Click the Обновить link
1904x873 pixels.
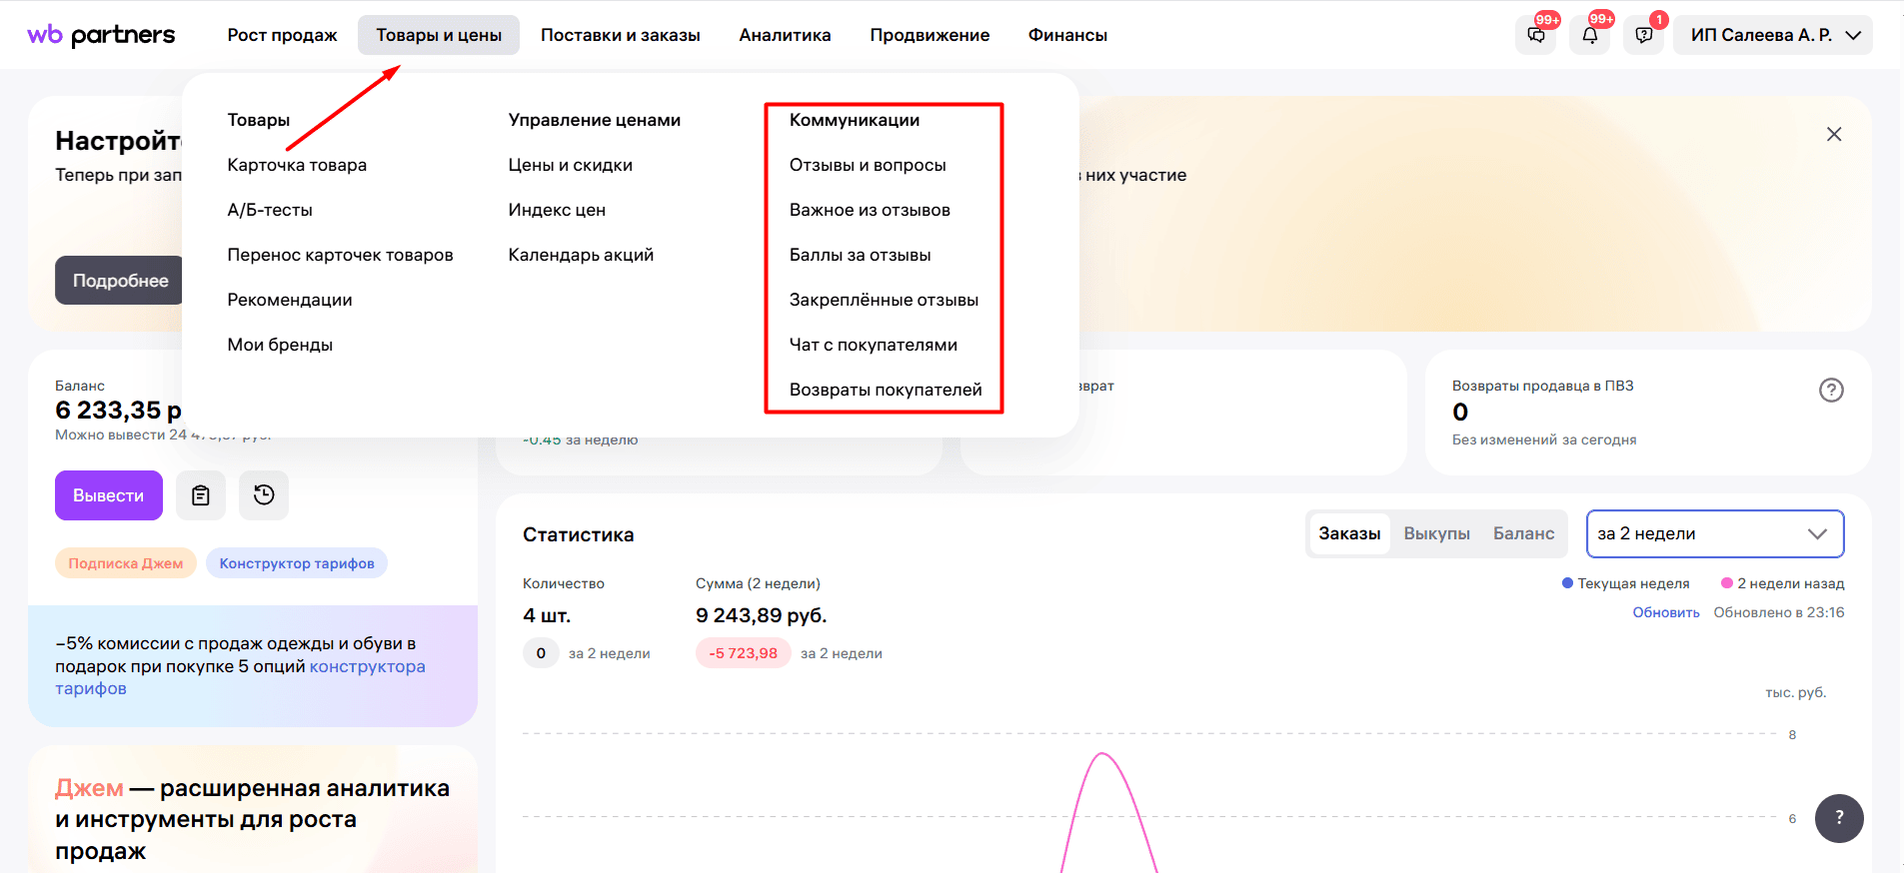click(x=1666, y=612)
